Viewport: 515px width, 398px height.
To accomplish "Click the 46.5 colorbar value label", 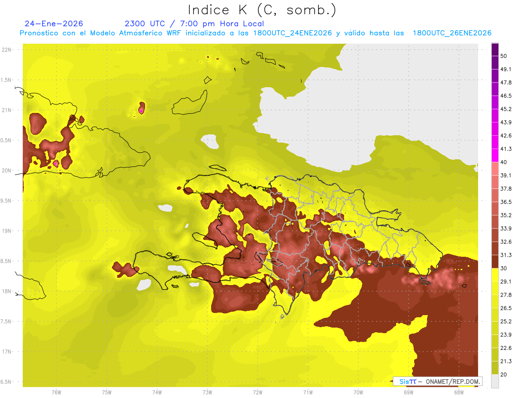I will [x=506, y=96].
